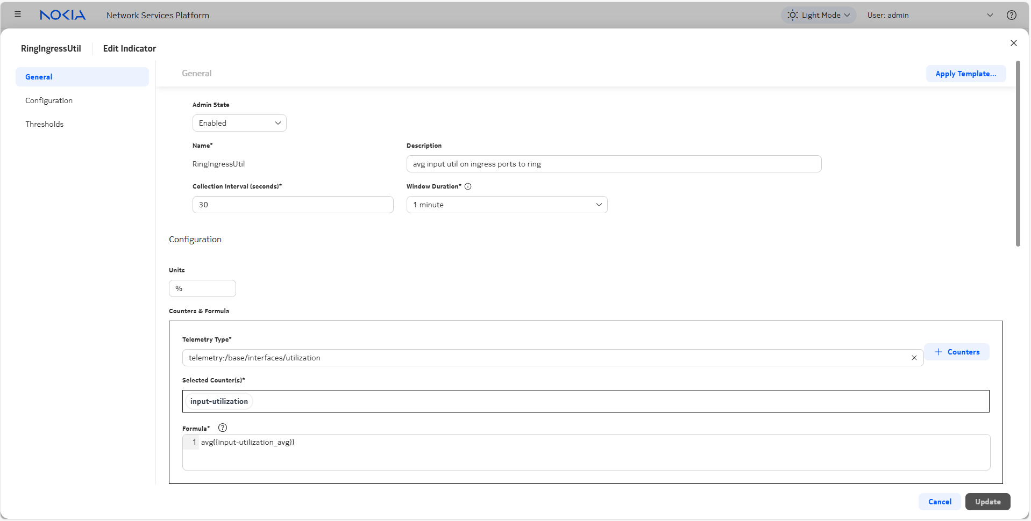
Task: Toggle the Light Mode theme selector
Action: [818, 15]
